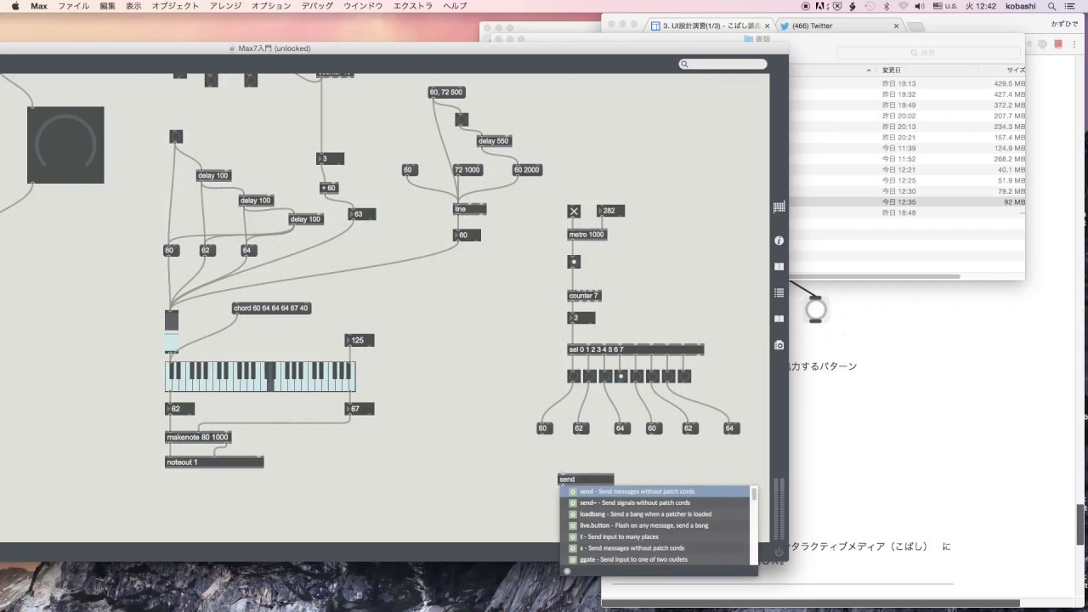Screen dimensions: 1088x612
Task: Select the metro 1000 object
Action: [587, 235]
